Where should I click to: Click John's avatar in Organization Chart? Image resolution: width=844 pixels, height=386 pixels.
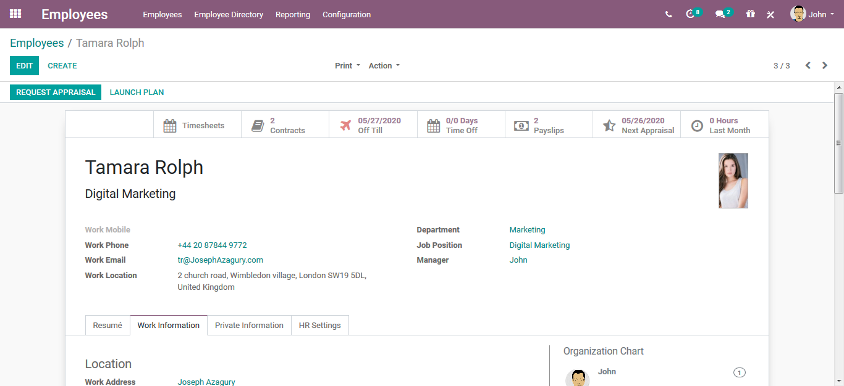point(577,377)
